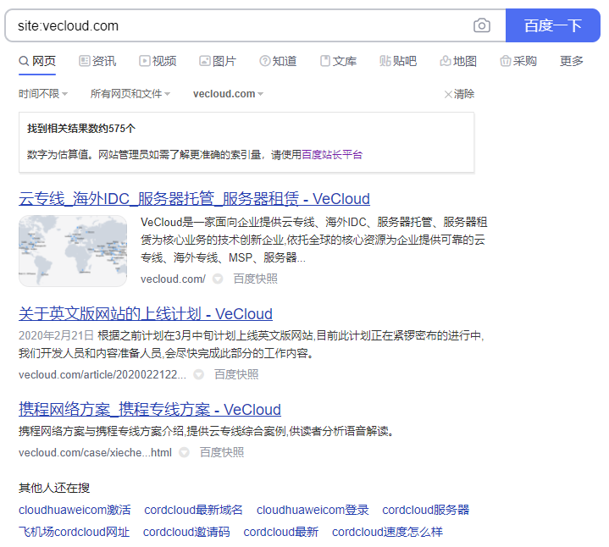Click the world map result thumbnail
This screenshot has height=547, width=609.
[73, 251]
